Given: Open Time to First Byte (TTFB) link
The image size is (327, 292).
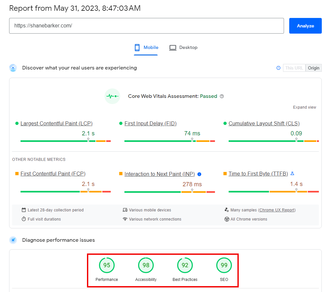Looking at the screenshot, I should pyautogui.click(x=258, y=174).
